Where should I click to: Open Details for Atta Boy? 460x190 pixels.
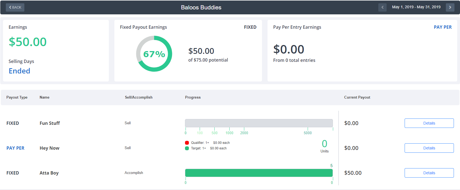(x=429, y=173)
